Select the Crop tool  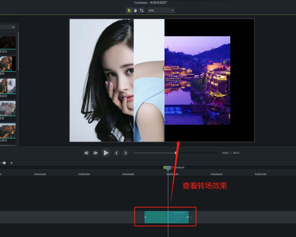click(x=142, y=10)
